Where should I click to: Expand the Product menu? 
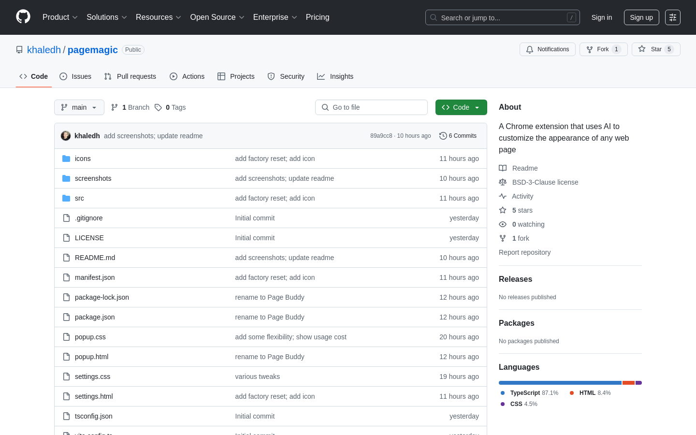[60, 17]
